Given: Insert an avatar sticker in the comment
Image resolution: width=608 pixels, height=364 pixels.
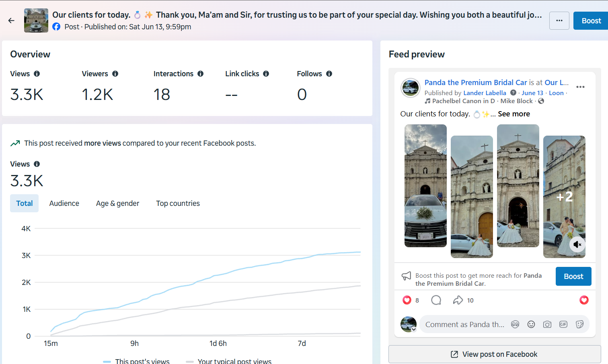Looking at the screenshot, I should coord(515,325).
